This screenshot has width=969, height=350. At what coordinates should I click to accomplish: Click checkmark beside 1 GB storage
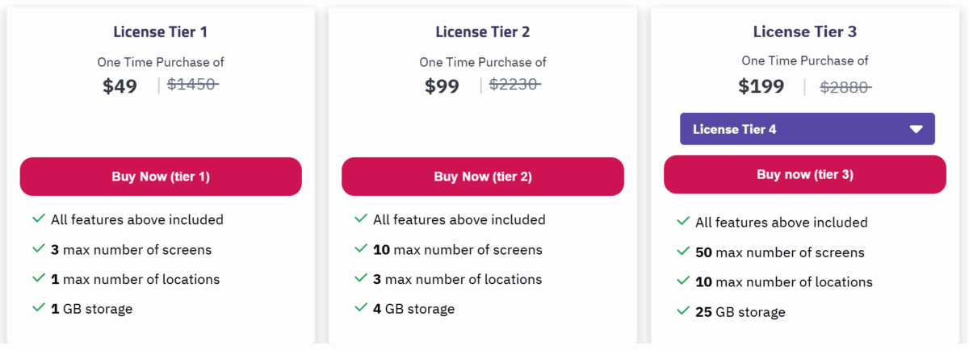click(x=38, y=307)
